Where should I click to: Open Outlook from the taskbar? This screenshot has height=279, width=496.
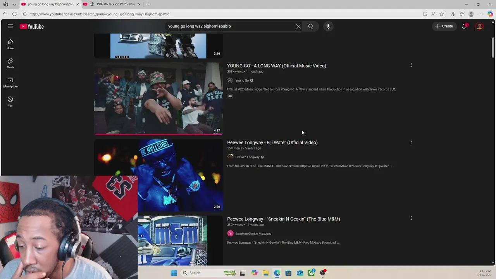point(300,273)
